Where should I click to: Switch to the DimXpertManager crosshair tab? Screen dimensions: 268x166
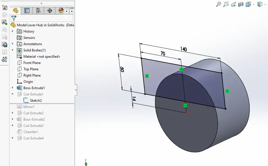pyautogui.click(x=49, y=11)
